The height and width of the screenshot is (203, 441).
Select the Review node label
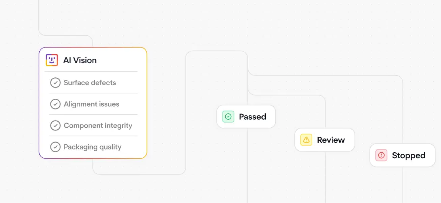[x=331, y=140]
